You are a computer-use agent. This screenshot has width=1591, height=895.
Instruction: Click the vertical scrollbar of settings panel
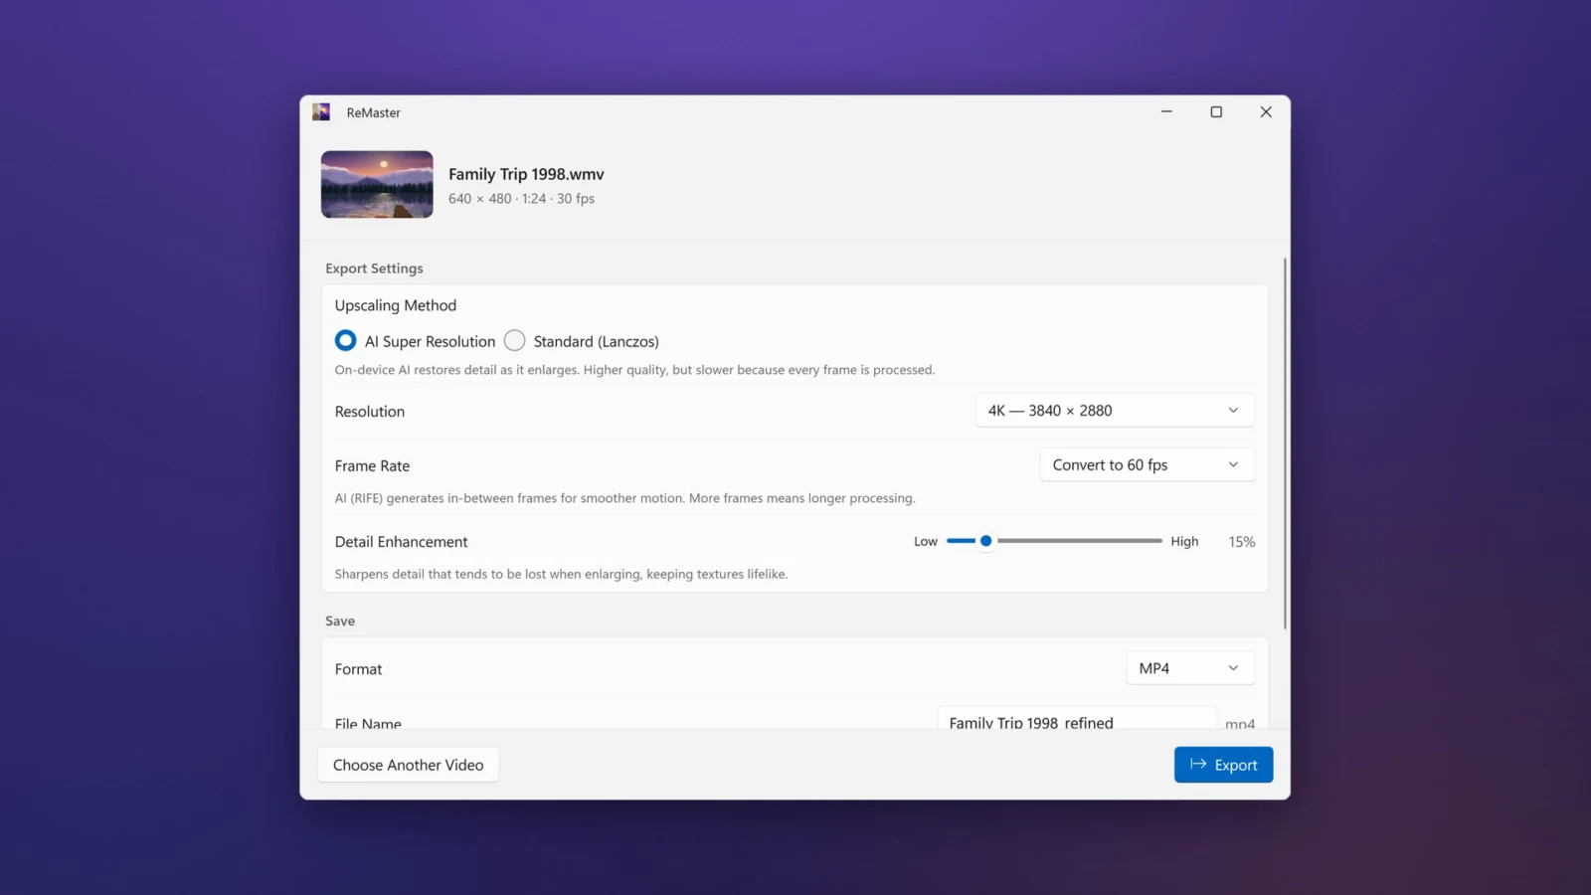(x=1285, y=444)
